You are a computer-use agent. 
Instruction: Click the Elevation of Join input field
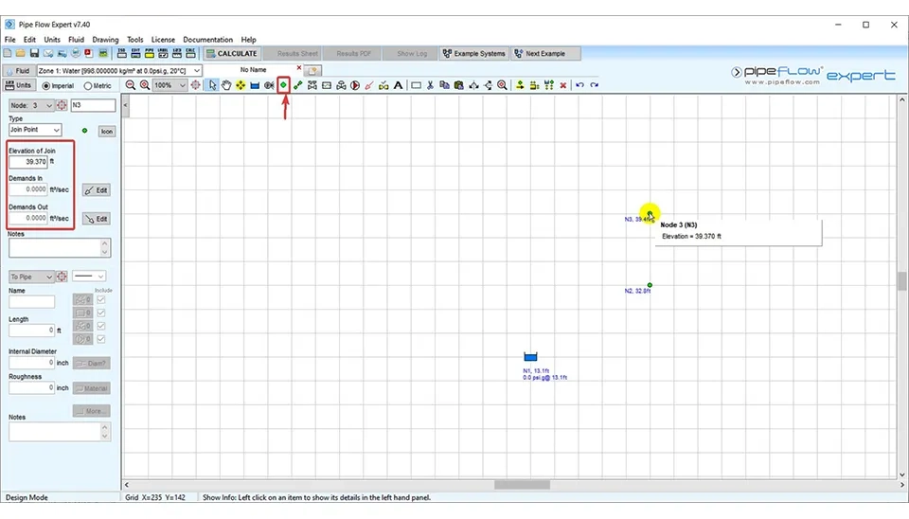tap(28, 162)
